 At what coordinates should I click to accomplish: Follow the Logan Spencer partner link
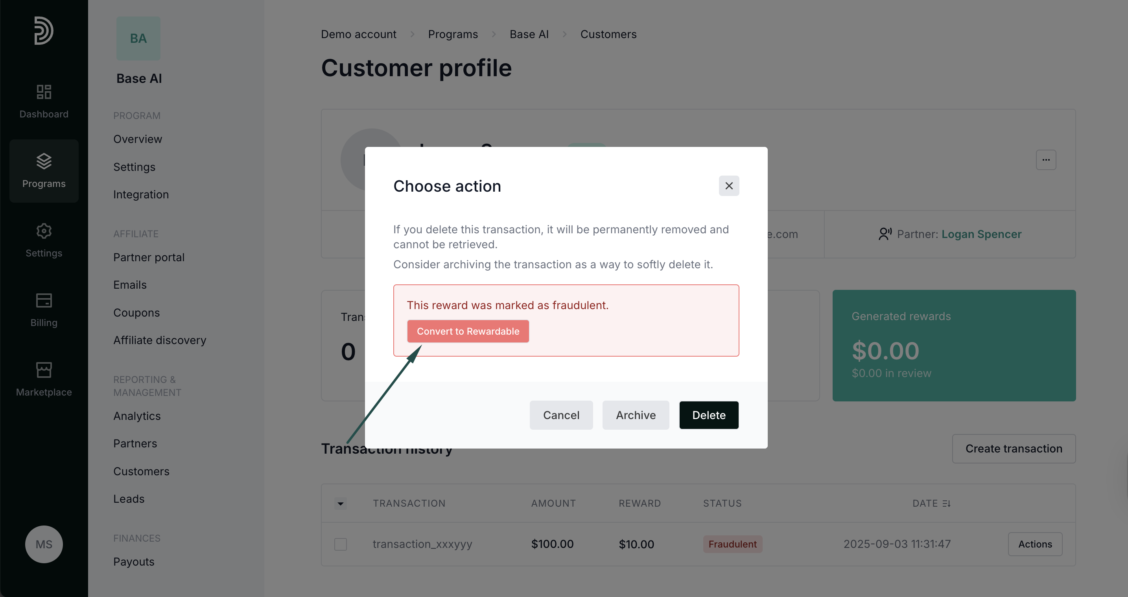[x=981, y=234]
